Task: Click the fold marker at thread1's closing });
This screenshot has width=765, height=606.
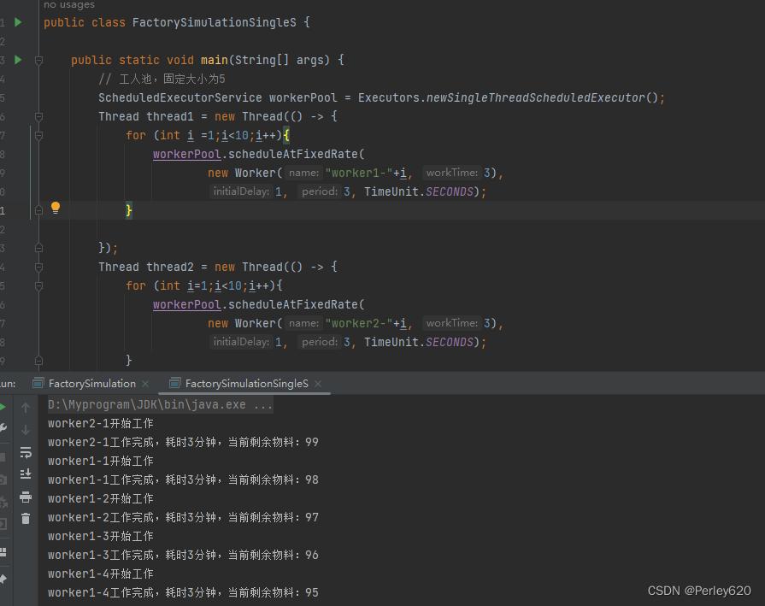Action: (38, 248)
